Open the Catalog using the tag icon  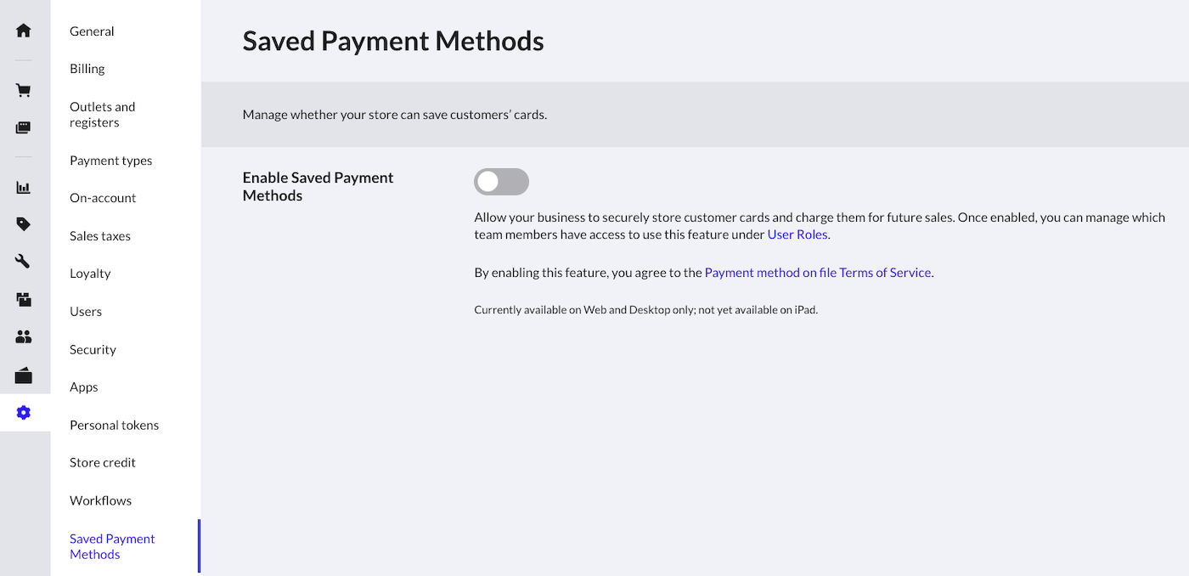pos(23,223)
